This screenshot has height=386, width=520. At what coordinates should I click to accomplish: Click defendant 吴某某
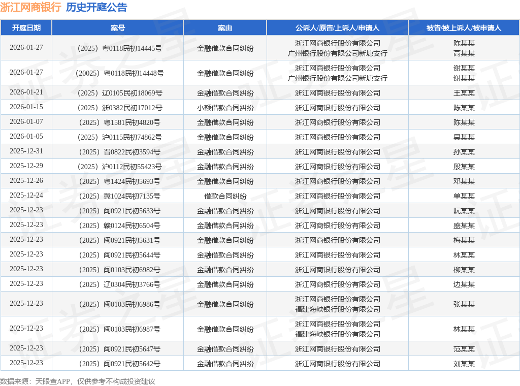coord(464,137)
